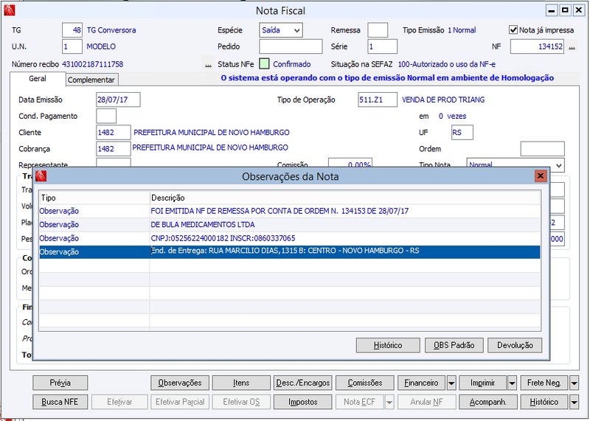Click the Data Emissão field 28/07/17
Screen dimensions: 590x421
pyautogui.click(x=118, y=100)
